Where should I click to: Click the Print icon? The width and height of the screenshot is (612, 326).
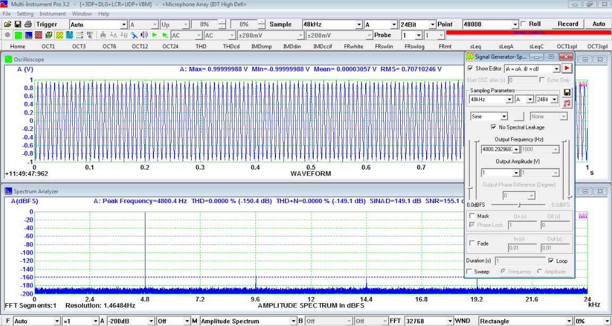[x=28, y=24]
